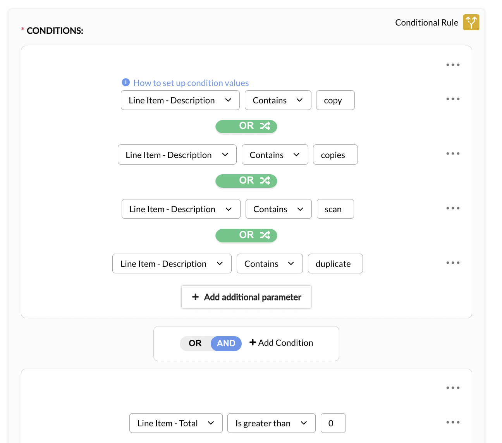Viewport: 502px width, 443px height.
Task: Click the Add additional parameter button
Action: [x=246, y=297]
